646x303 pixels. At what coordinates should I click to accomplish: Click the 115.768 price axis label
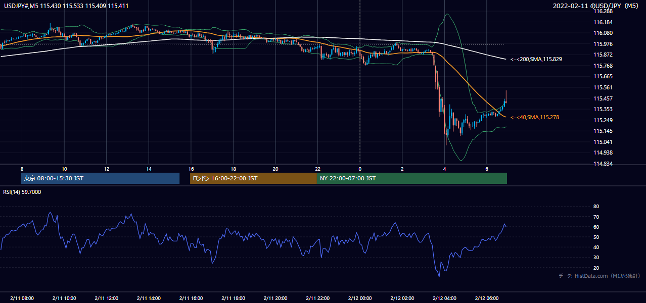pyautogui.click(x=603, y=66)
